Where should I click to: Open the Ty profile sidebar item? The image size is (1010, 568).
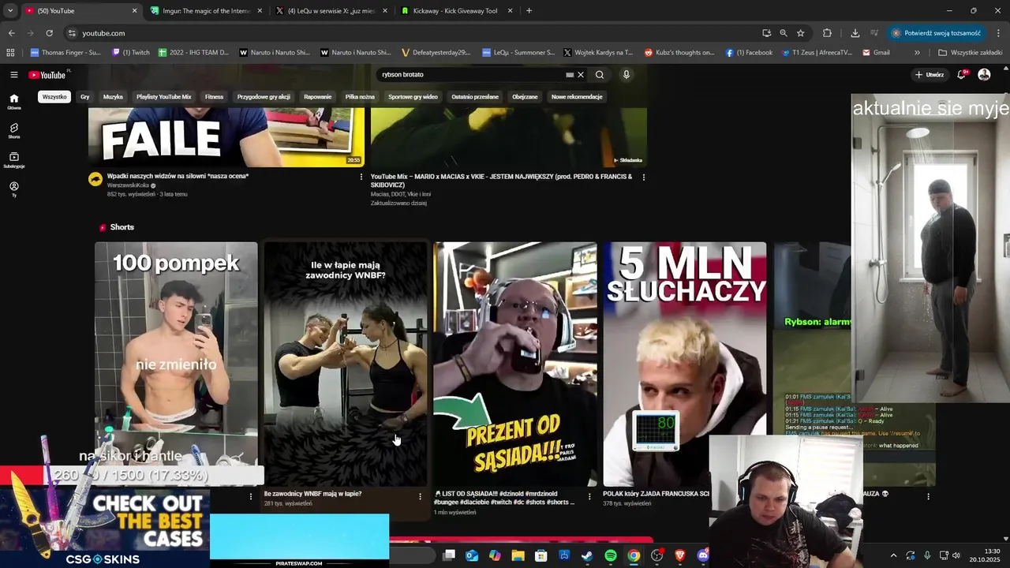[x=13, y=189]
